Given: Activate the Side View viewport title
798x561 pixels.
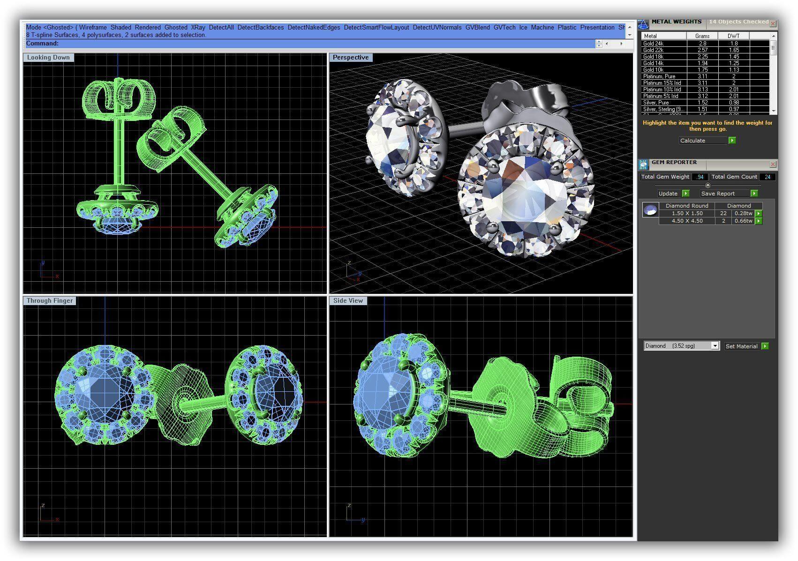Looking at the screenshot, I should coord(348,301).
